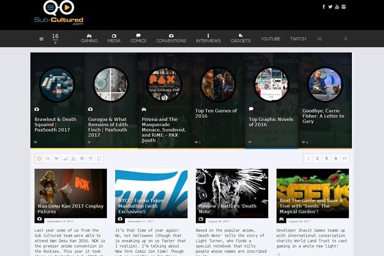Open Gorogoa & Edith Finch circular thumbnail

tap(111, 84)
